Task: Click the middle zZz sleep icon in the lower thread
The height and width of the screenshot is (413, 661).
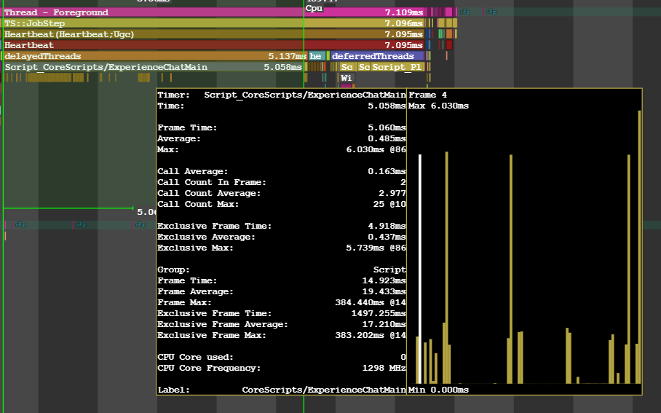Action: point(82,225)
